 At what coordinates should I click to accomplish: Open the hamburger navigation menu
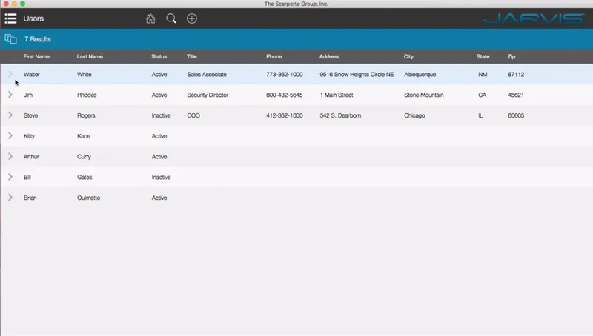pyautogui.click(x=10, y=18)
